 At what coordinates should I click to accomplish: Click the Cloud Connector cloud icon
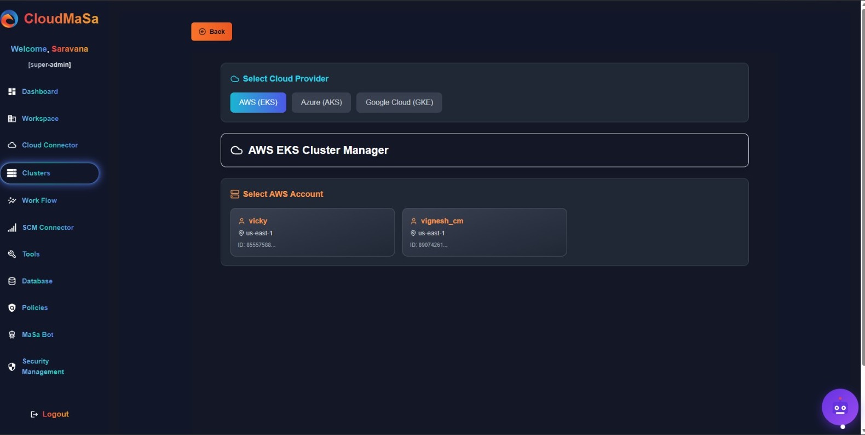12,146
